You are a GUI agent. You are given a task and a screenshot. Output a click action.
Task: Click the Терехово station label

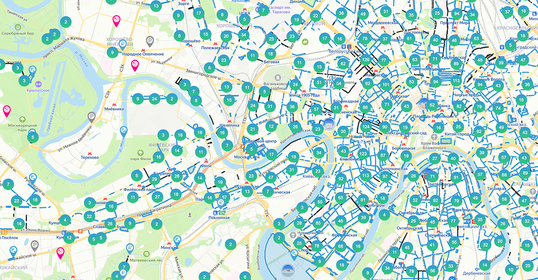pos(90,157)
